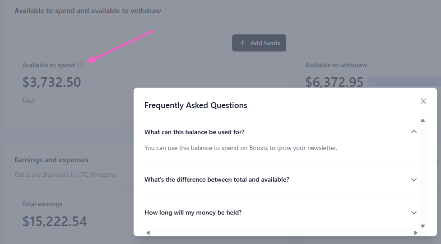The height and width of the screenshot is (244, 441).
Task: Click the FAQ horizontal scrollbar left arrow
Action: [x=148, y=233]
